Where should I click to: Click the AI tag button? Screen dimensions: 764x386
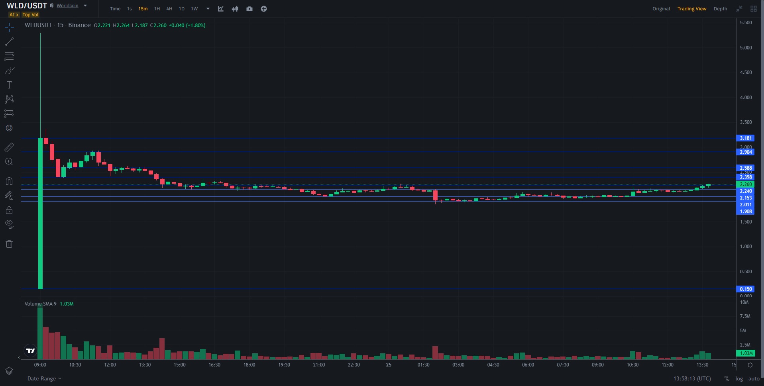point(14,15)
